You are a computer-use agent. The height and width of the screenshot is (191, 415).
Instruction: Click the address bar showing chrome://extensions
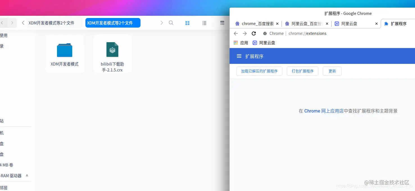point(307,33)
